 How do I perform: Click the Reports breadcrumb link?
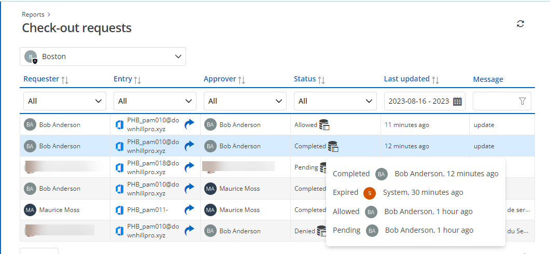[33, 15]
